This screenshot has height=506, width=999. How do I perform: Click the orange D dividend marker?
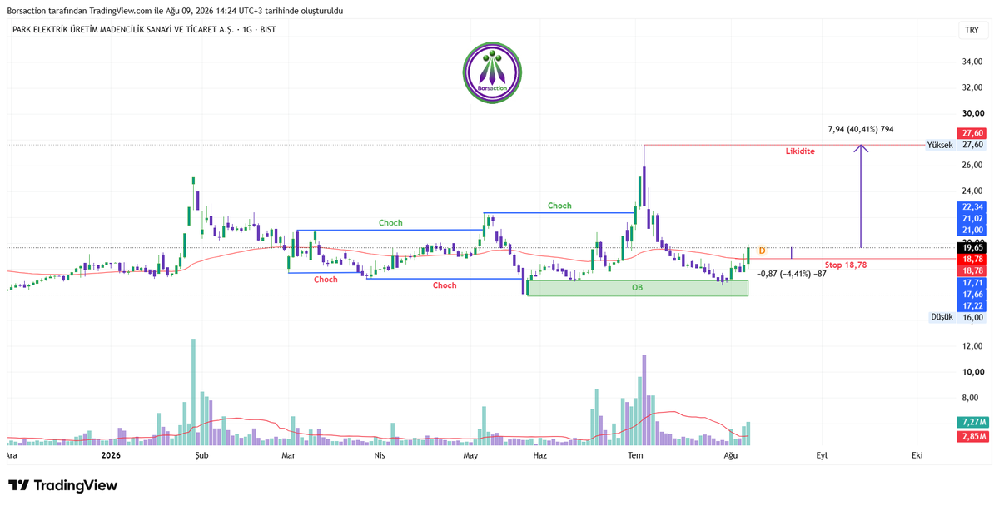click(x=762, y=251)
